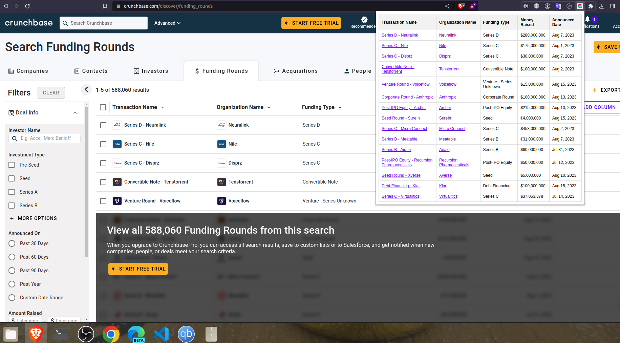The height and width of the screenshot is (343, 620).
Task: Choose Custom Date Range radio option
Action: coord(12,298)
